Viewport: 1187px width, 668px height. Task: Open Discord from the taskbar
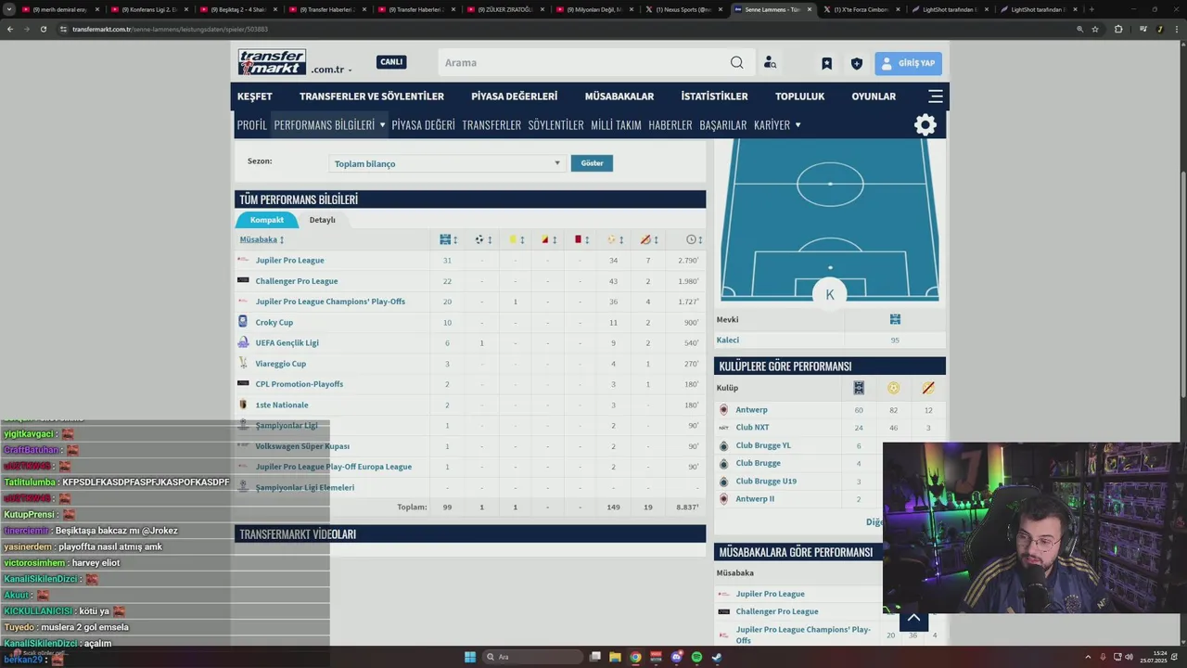click(676, 657)
